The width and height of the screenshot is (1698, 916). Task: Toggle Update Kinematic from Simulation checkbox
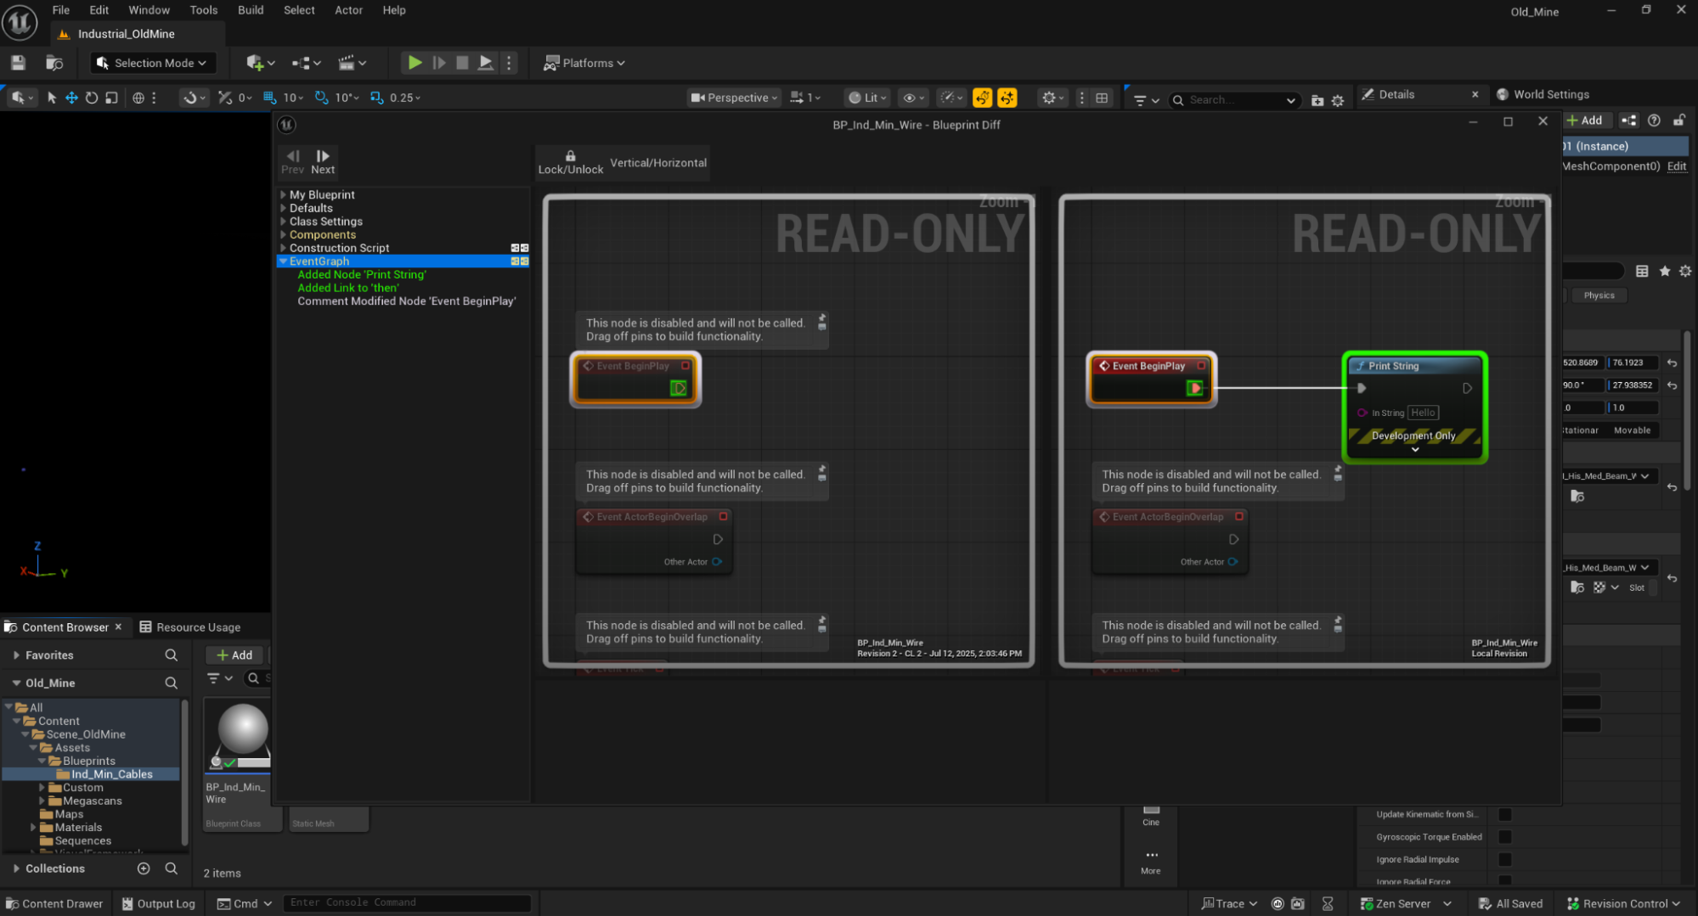(1504, 814)
